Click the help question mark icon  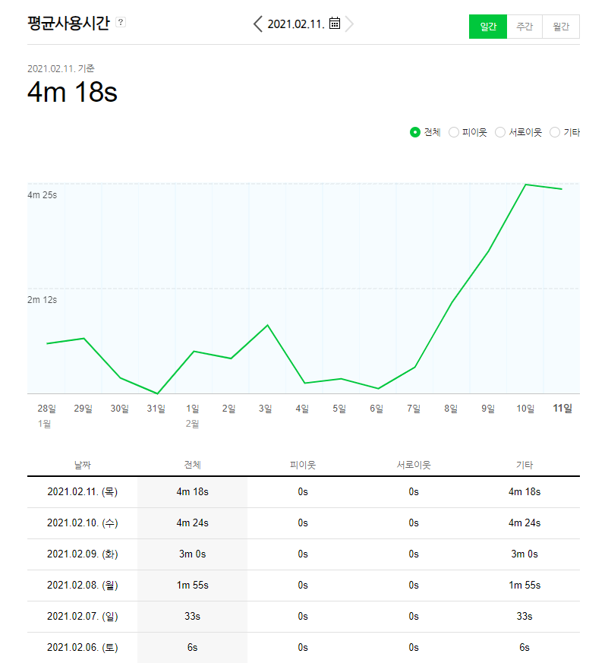click(121, 23)
